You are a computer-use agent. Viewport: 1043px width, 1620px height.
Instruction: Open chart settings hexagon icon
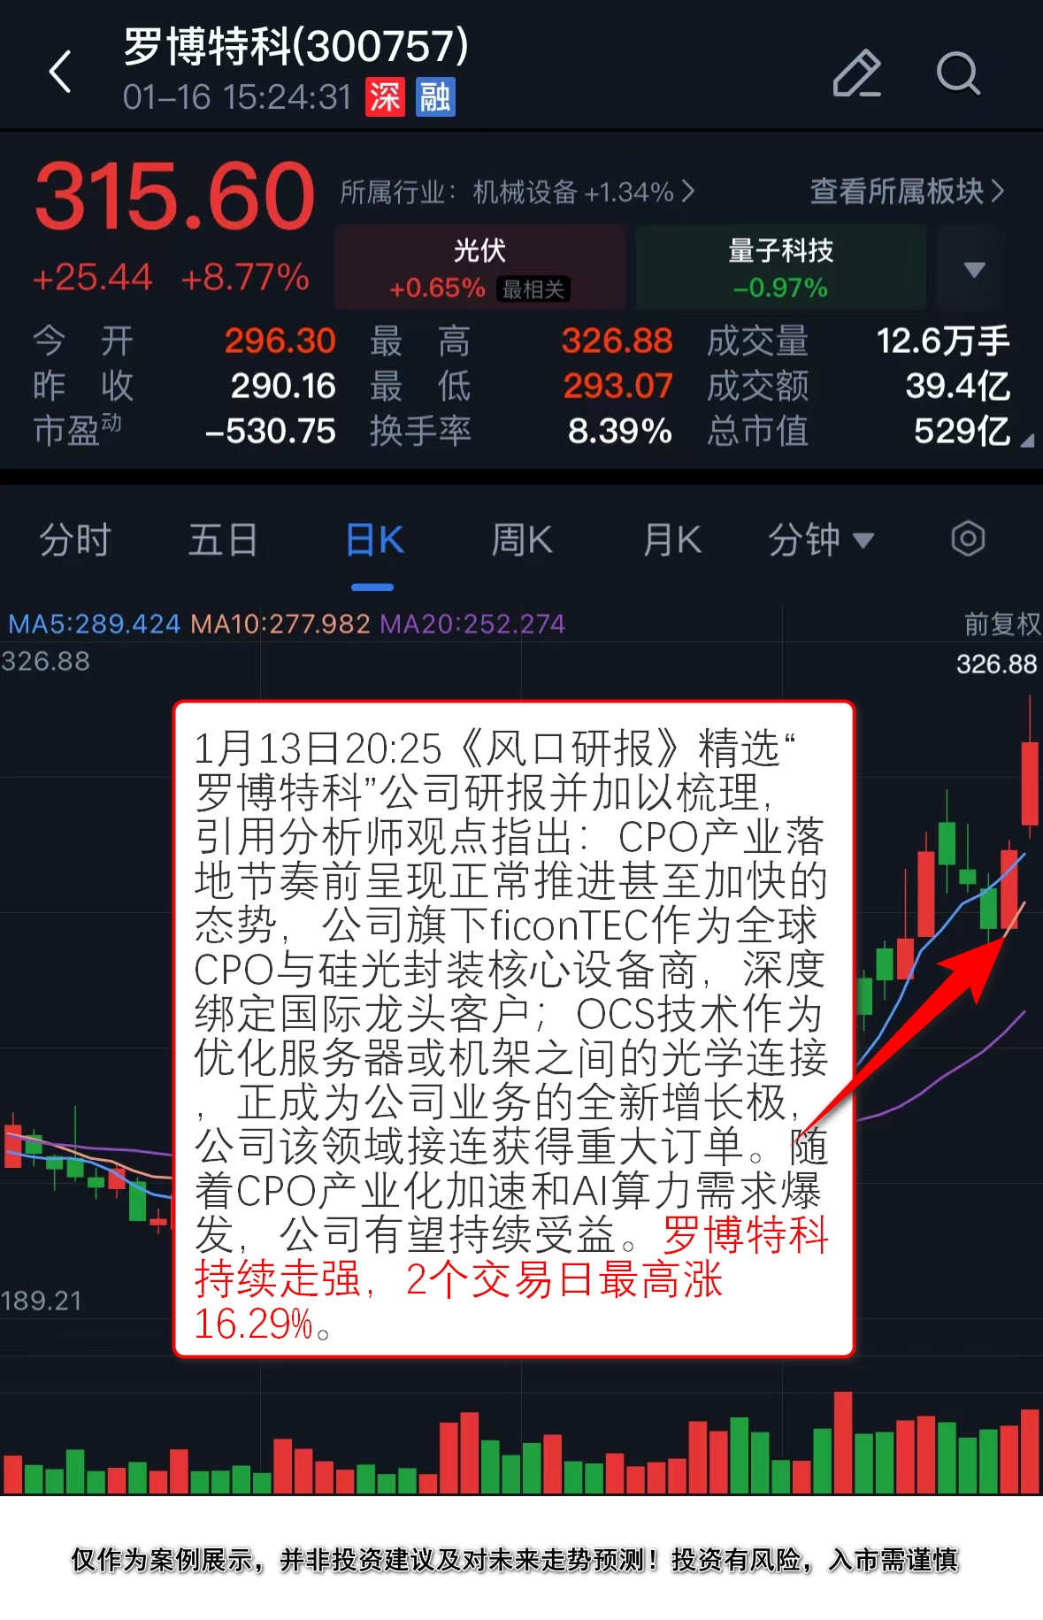click(968, 538)
